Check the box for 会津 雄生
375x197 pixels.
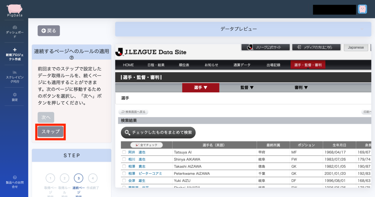pyautogui.click(x=124, y=180)
